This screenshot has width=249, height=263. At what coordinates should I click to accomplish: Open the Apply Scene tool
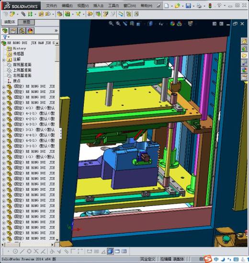point(180,23)
